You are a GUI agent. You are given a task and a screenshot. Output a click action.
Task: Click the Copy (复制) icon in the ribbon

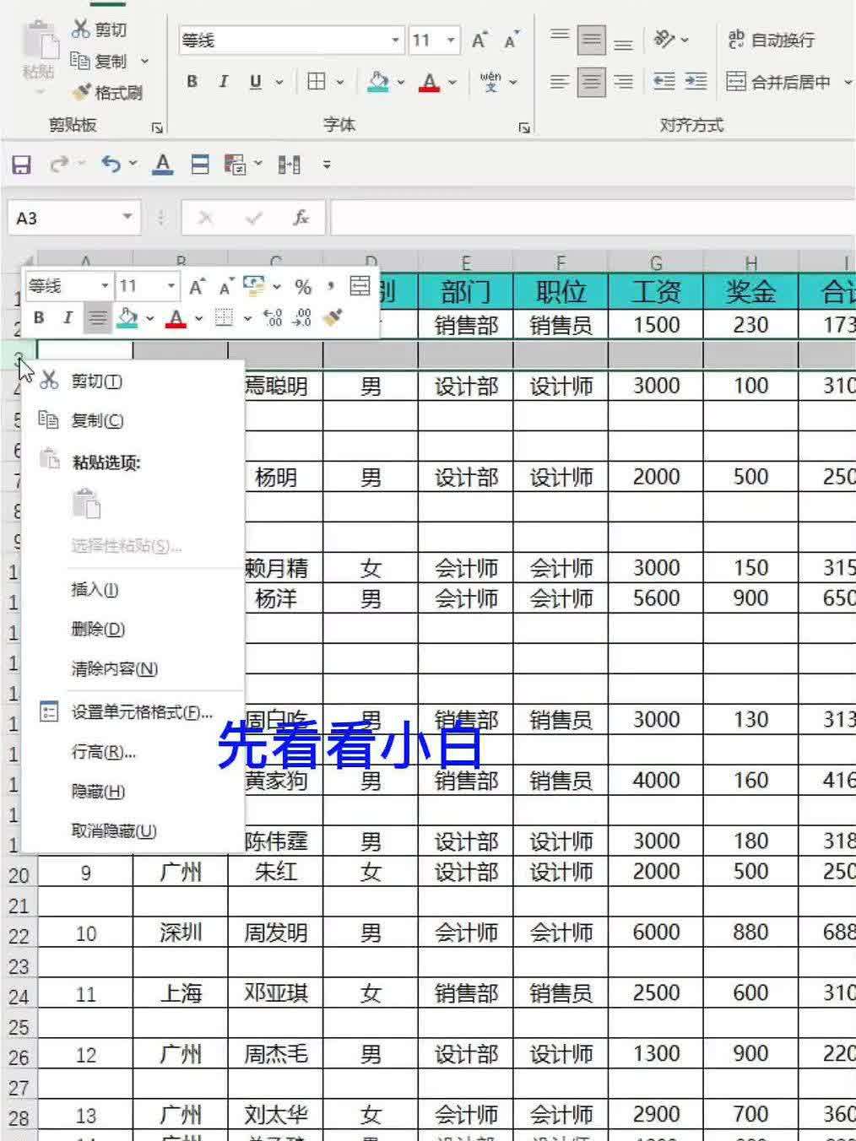pos(82,62)
